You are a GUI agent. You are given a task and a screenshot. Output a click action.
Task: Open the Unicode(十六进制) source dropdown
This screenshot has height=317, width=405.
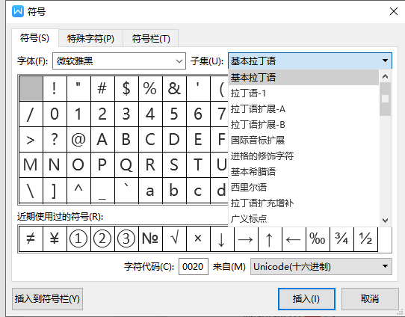click(x=321, y=266)
